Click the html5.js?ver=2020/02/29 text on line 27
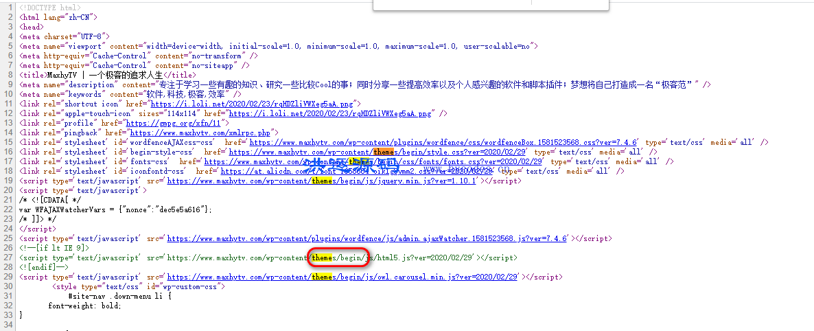This screenshot has width=814, height=331. (425, 258)
